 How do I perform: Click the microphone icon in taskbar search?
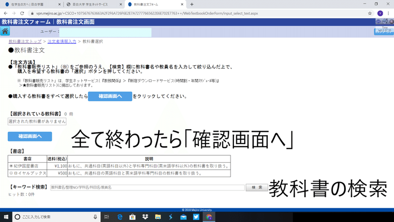95,217
